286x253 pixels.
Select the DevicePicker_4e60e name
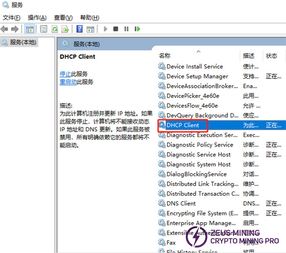[193, 96]
